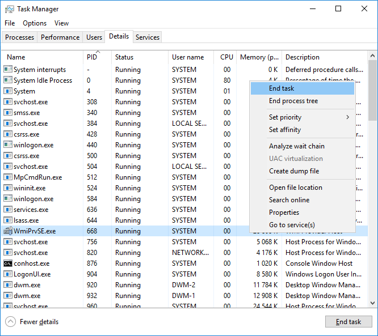The image size is (378, 336).
Task: Click the csrss.exe icon with PID 428
Action: (x=8, y=134)
